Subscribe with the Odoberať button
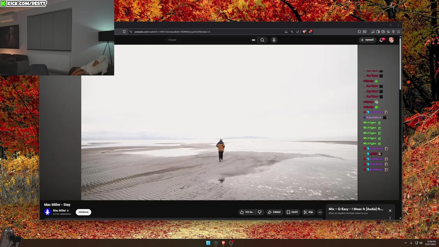439x247 pixels. point(83,212)
